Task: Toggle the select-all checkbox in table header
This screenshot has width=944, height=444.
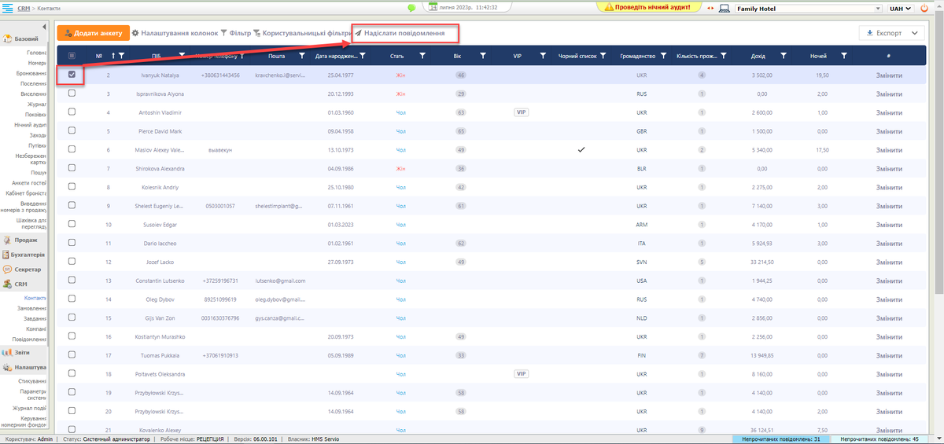Action: [72, 56]
